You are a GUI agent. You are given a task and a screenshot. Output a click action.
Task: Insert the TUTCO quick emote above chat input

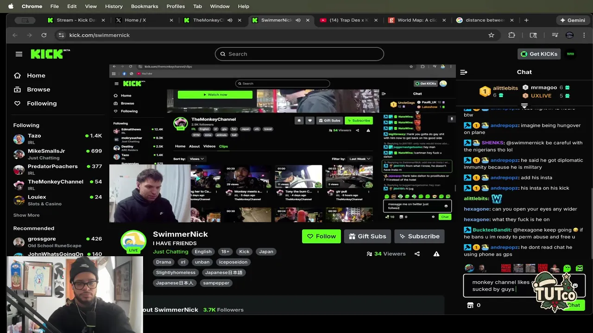click(x=469, y=268)
